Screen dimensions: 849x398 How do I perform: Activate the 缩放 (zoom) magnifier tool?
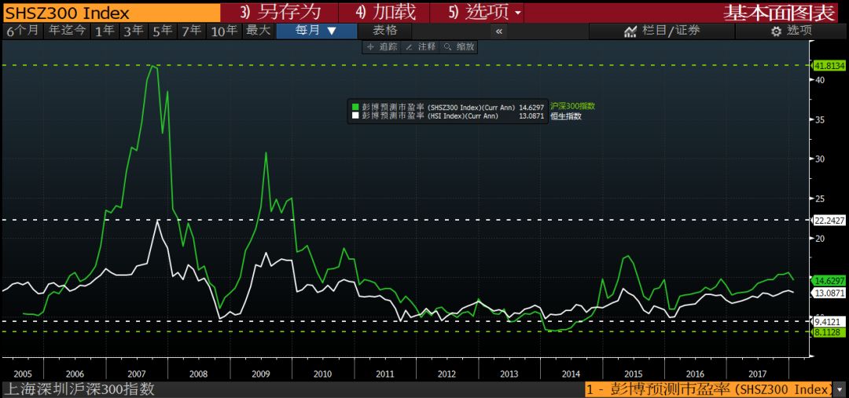[458, 47]
